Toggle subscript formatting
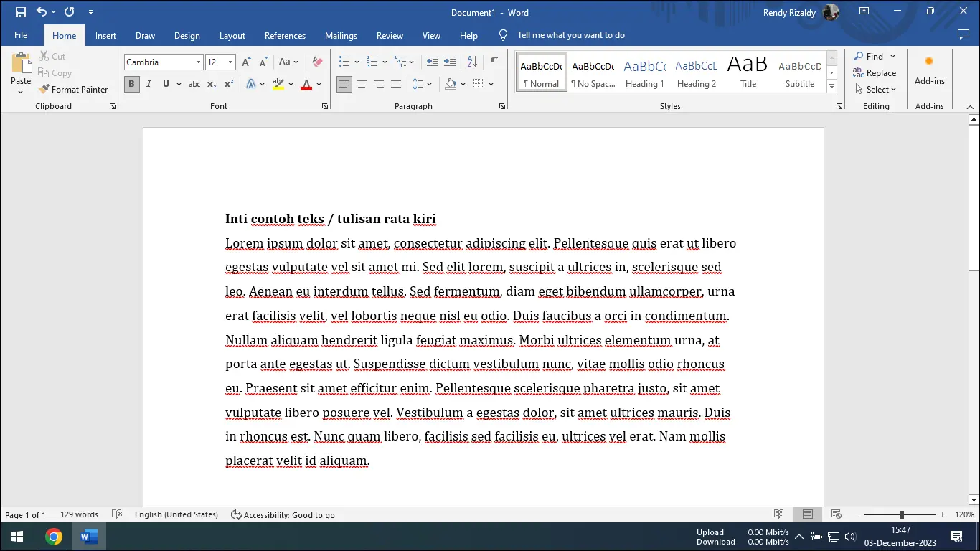The width and height of the screenshot is (980, 551). click(212, 84)
